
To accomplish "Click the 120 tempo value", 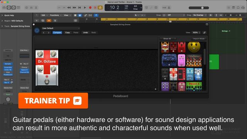I will coord(126,6).
